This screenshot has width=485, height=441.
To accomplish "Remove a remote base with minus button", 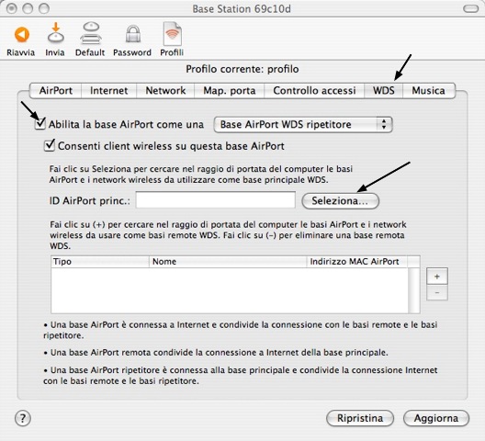I will click(436, 292).
